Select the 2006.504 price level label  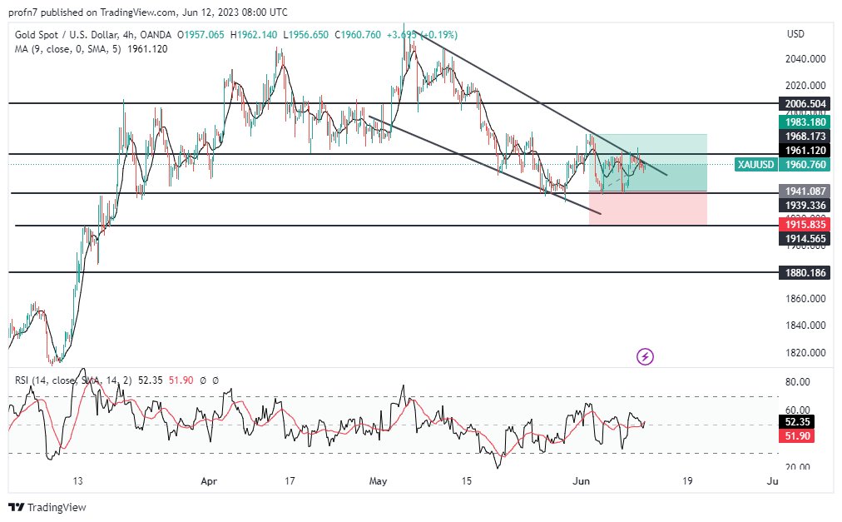coord(805,104)
